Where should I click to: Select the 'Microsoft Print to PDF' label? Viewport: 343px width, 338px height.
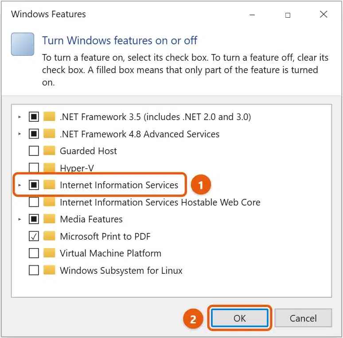click(105, 237)
